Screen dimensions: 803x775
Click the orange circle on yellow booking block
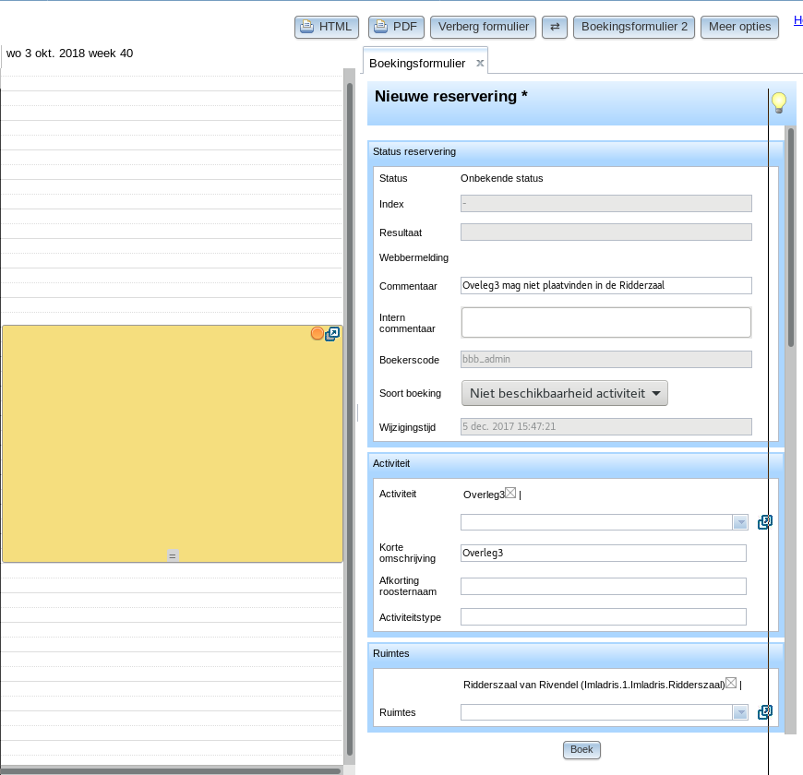(x=317, y=334)
